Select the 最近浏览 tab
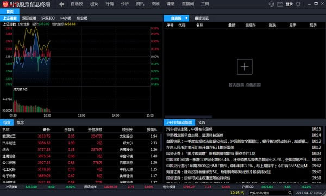This screenshot has height=196, width=326. click(x=202, y=19)
